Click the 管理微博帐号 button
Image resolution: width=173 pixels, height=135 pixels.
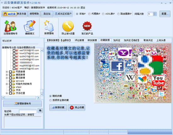(x=22, y=104)
